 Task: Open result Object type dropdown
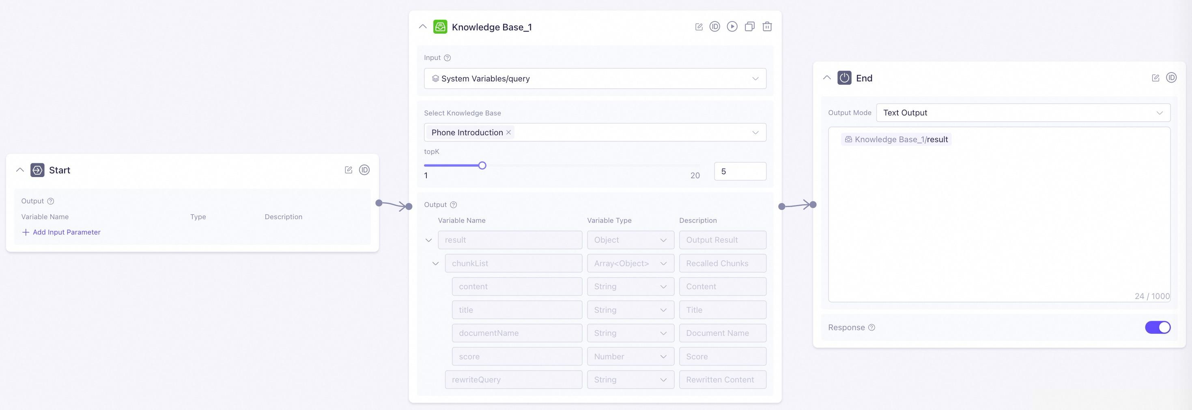coord(631,240)
